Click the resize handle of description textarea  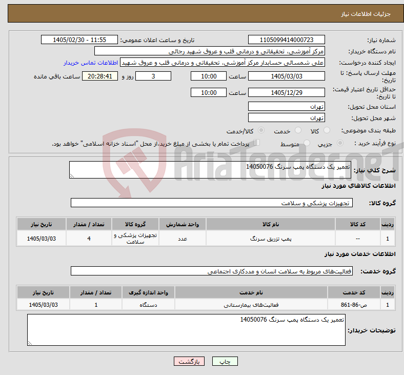pos(72,176)
